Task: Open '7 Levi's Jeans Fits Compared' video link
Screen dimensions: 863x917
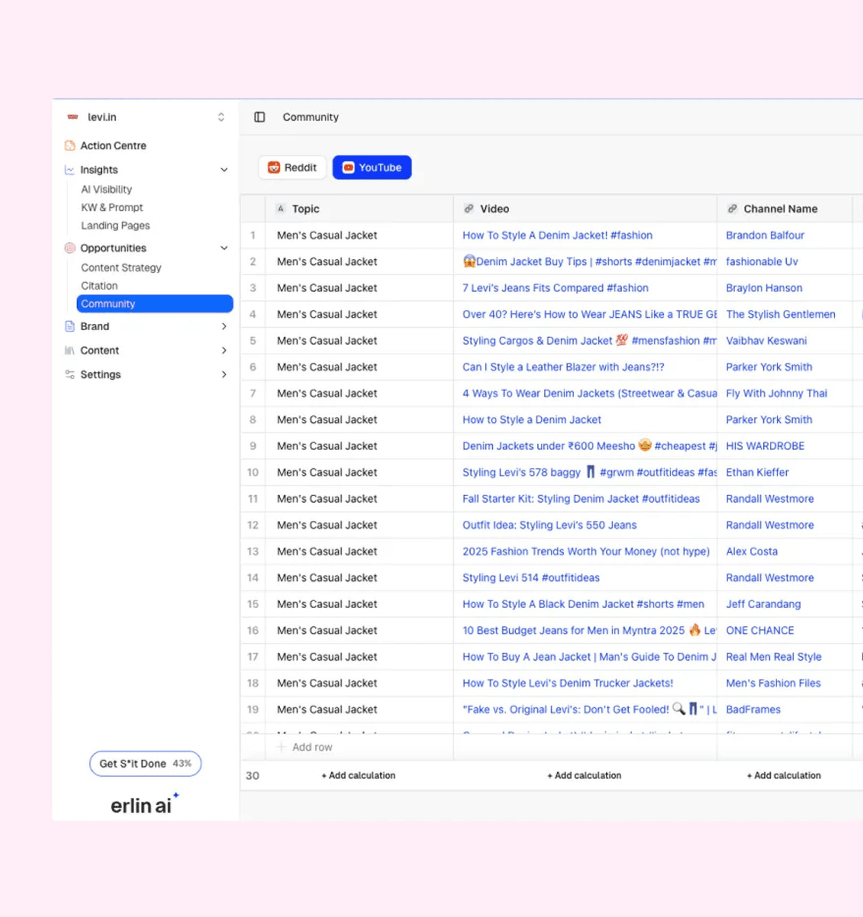Action: tap(555, 288)
